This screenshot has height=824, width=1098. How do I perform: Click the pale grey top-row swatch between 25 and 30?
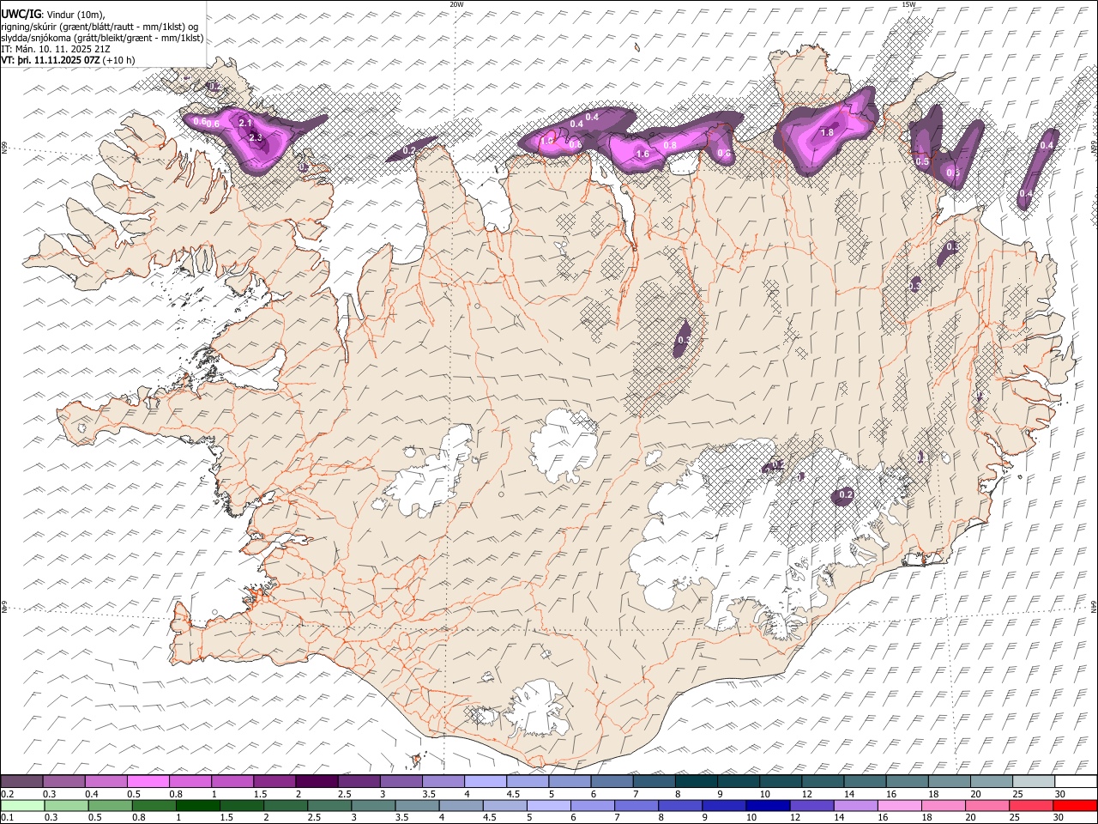pyautogui.click(x=1034, y=782)
